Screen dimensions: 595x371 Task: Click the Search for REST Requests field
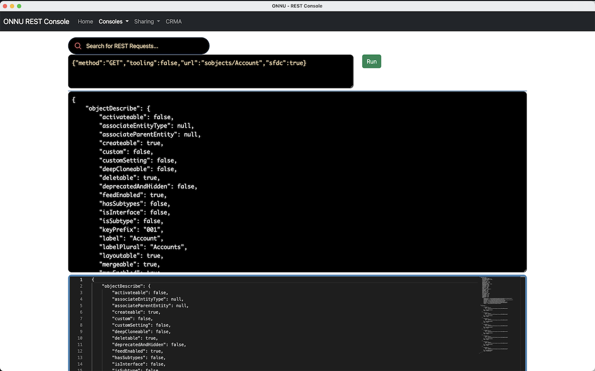139,46
